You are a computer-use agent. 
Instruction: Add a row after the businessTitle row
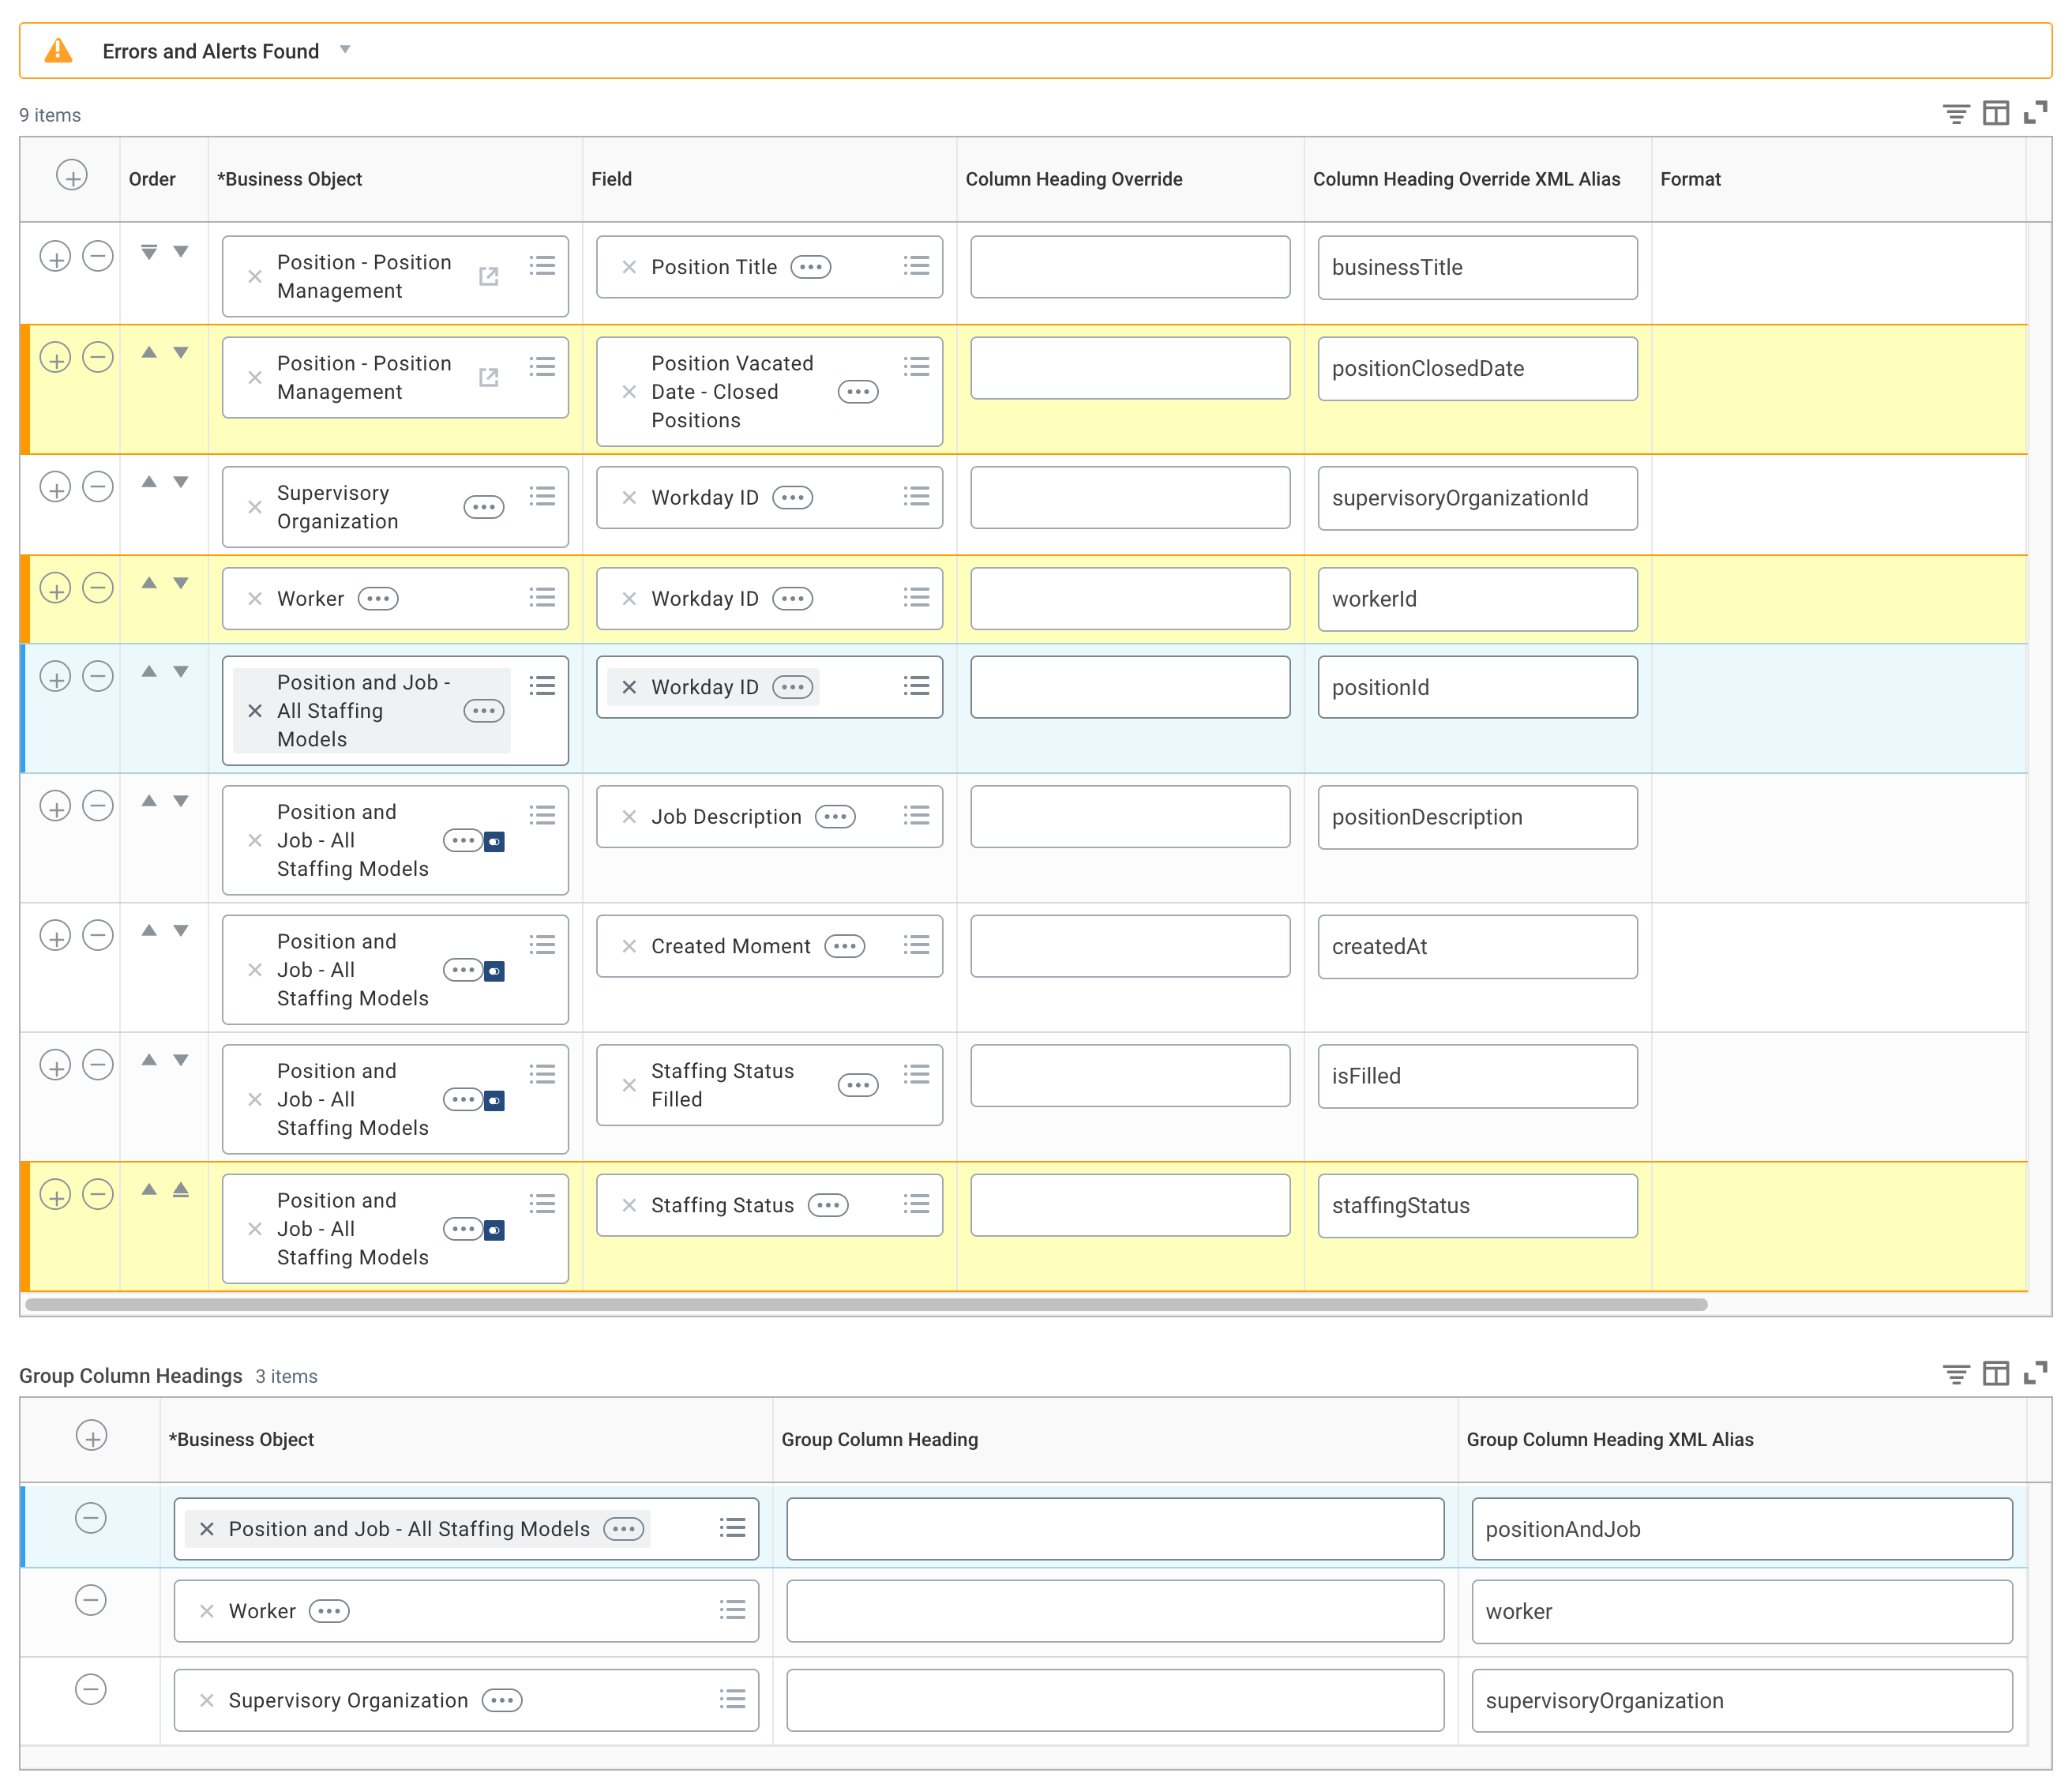pyautogui.click(x=55, y=257)
